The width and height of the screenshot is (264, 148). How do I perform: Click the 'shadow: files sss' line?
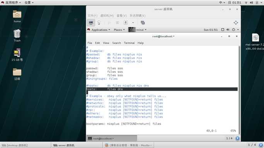(x=104, y=72)
